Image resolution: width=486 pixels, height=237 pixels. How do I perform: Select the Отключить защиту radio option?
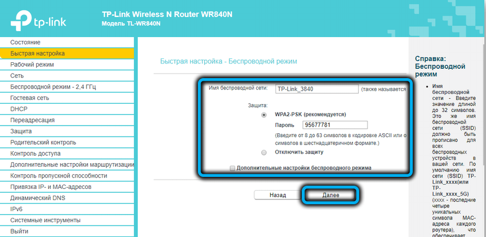click(x=264, y=152)
